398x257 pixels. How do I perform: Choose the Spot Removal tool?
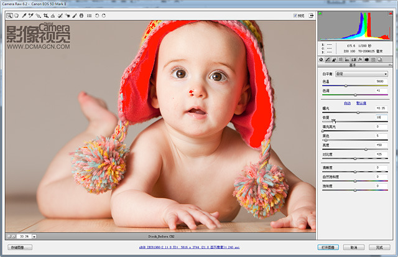click(x=60, y=15)
